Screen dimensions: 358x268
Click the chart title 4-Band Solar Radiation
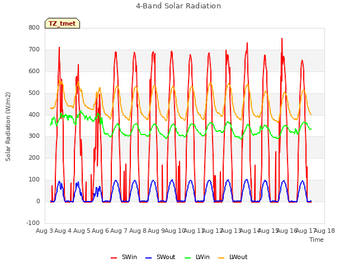[178, 6]
